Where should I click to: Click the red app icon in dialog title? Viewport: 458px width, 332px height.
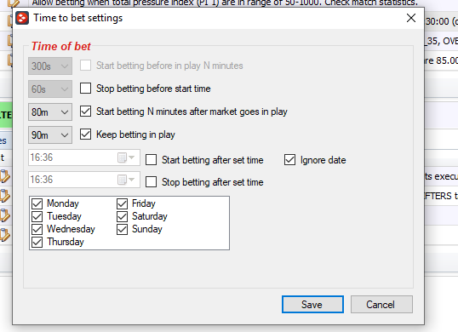click(22, 18)
